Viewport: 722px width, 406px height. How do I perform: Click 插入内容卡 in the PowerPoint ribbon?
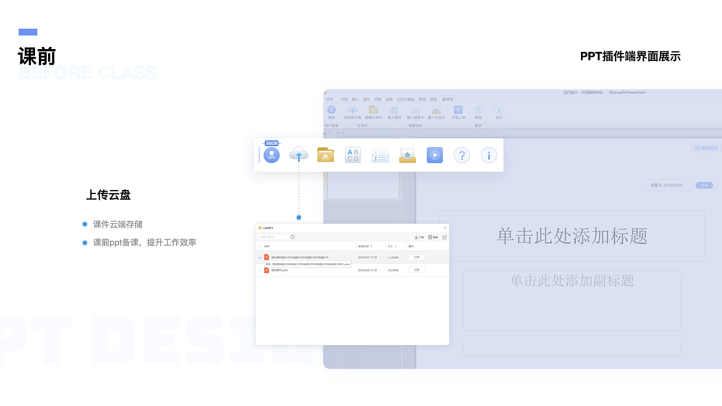[436, 113]
